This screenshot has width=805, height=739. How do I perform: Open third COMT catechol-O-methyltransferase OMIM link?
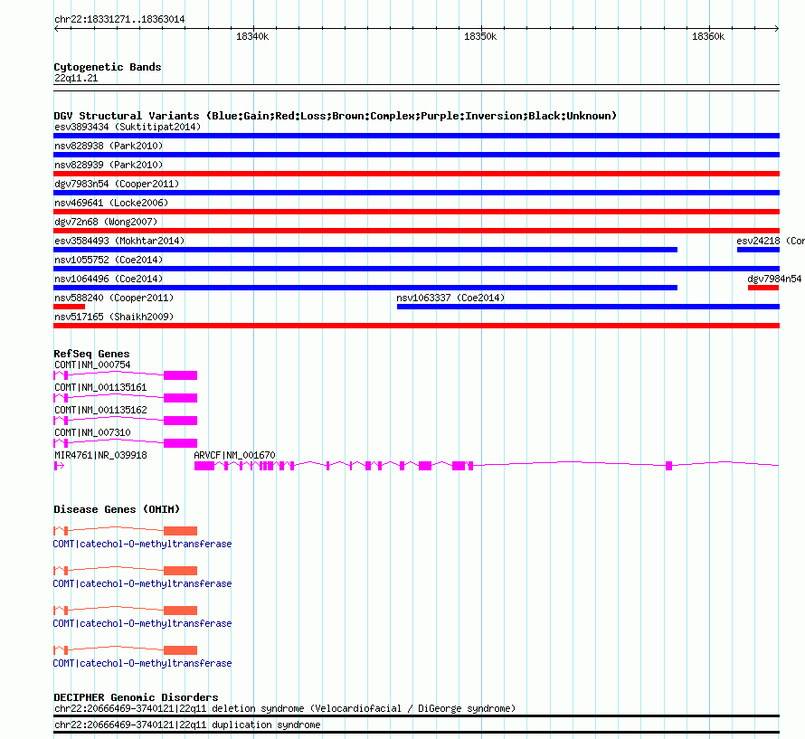click(x=142, y=623)
